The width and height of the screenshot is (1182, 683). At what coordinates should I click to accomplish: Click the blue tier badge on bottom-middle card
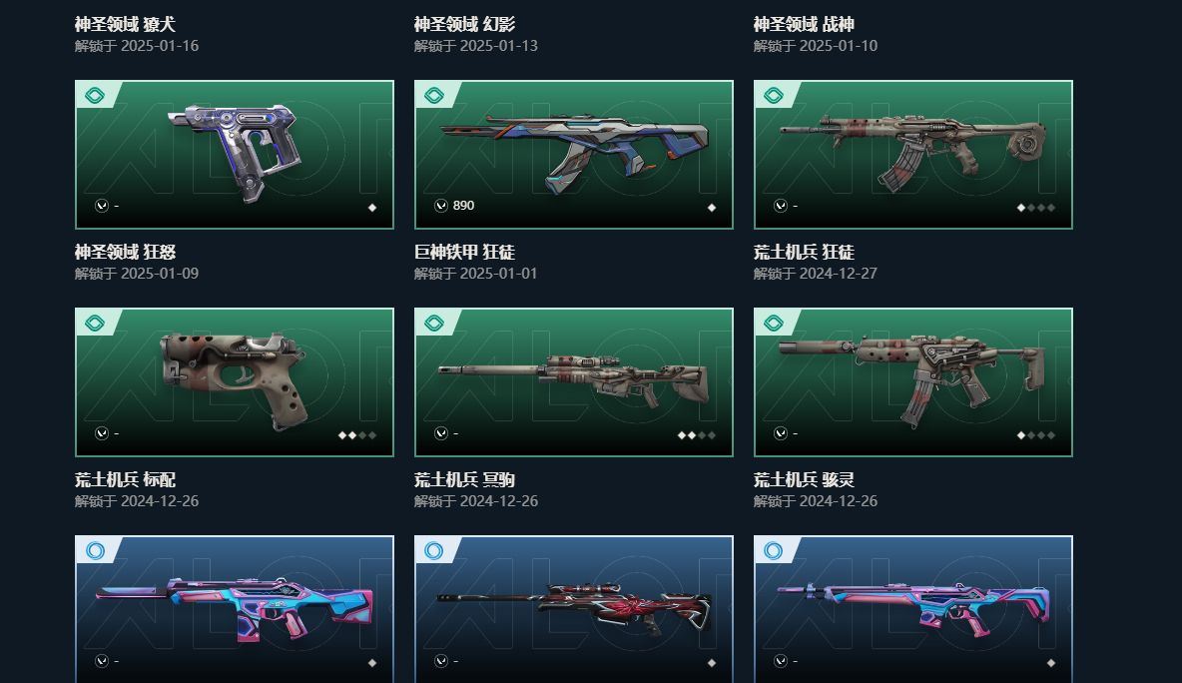point(434,550)
